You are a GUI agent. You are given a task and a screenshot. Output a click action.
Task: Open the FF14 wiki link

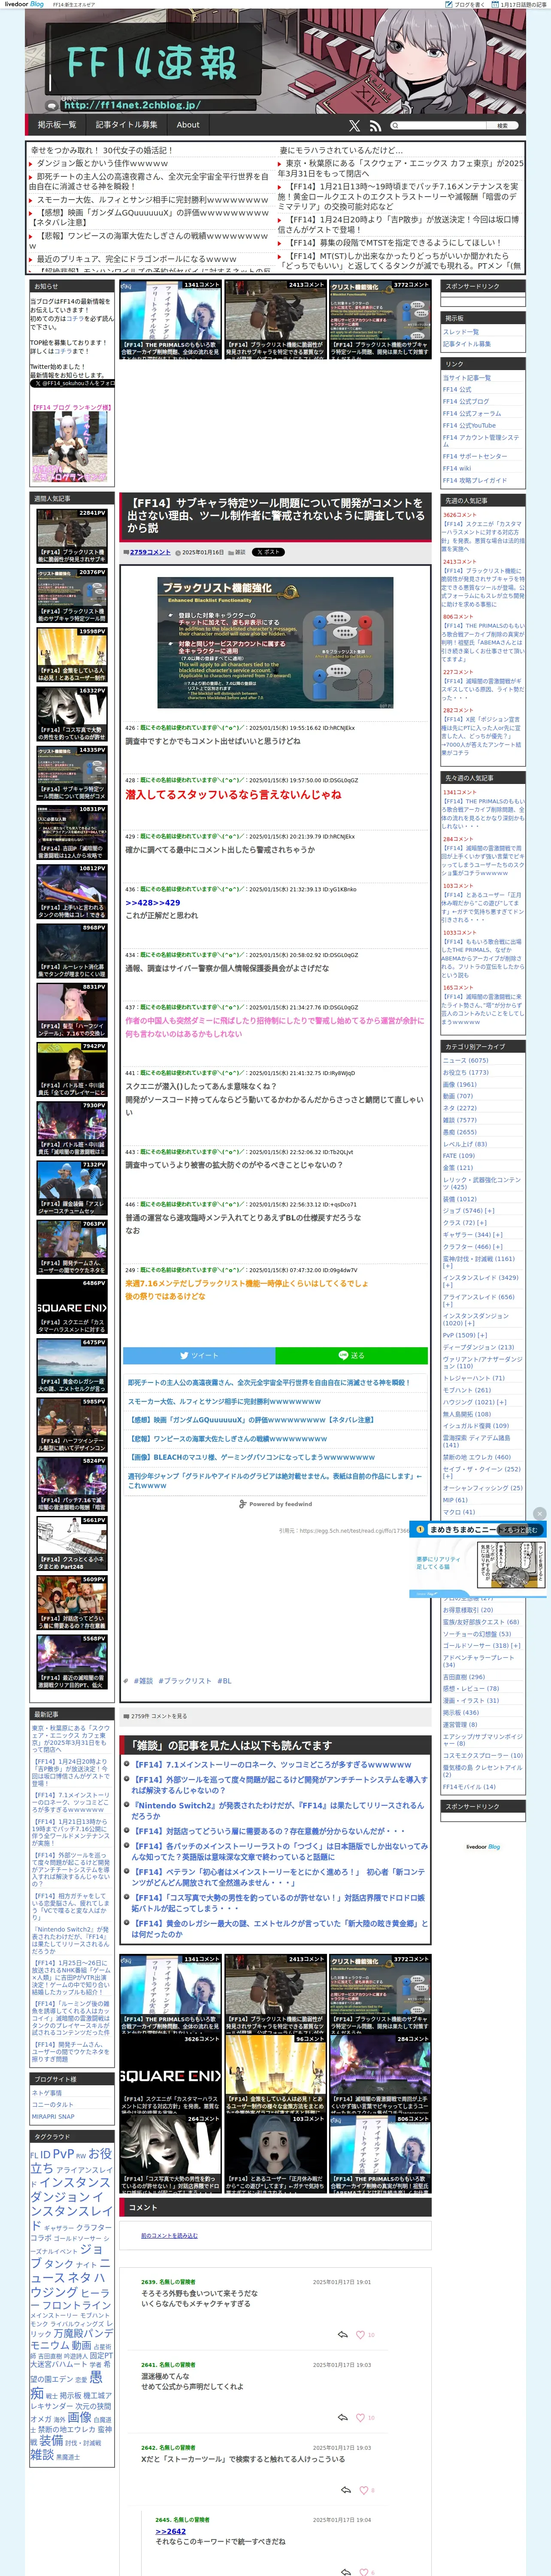[x=457, y=468]
